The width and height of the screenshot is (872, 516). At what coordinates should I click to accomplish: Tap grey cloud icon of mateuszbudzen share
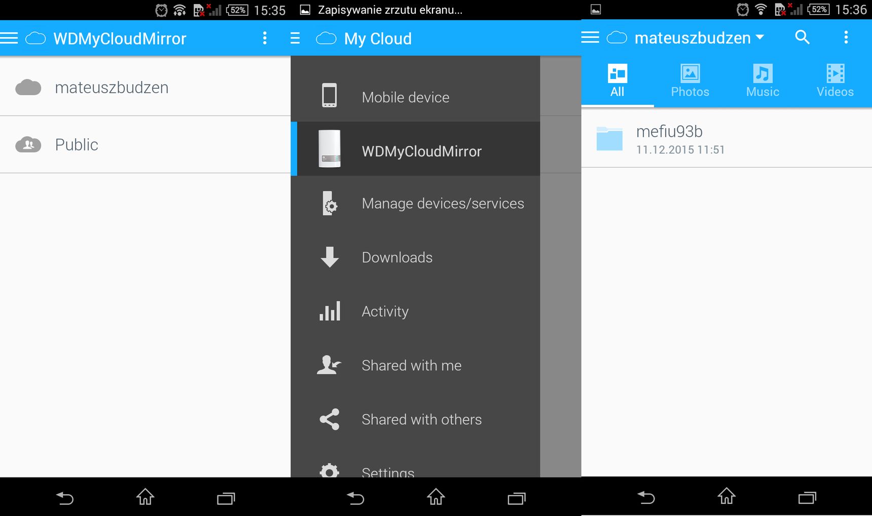[28, 88]
